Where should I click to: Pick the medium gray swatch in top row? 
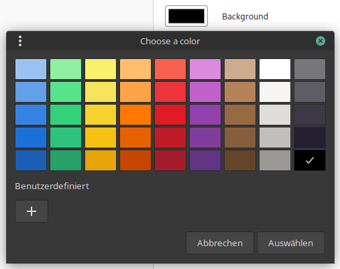click(x=310, y=69)
